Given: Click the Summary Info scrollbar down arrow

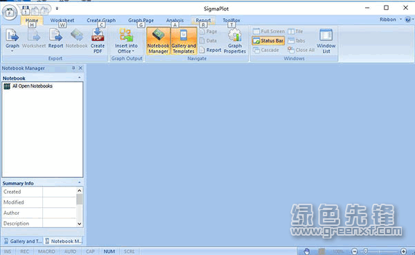Looking at the screenshot, I should (79, 224).
